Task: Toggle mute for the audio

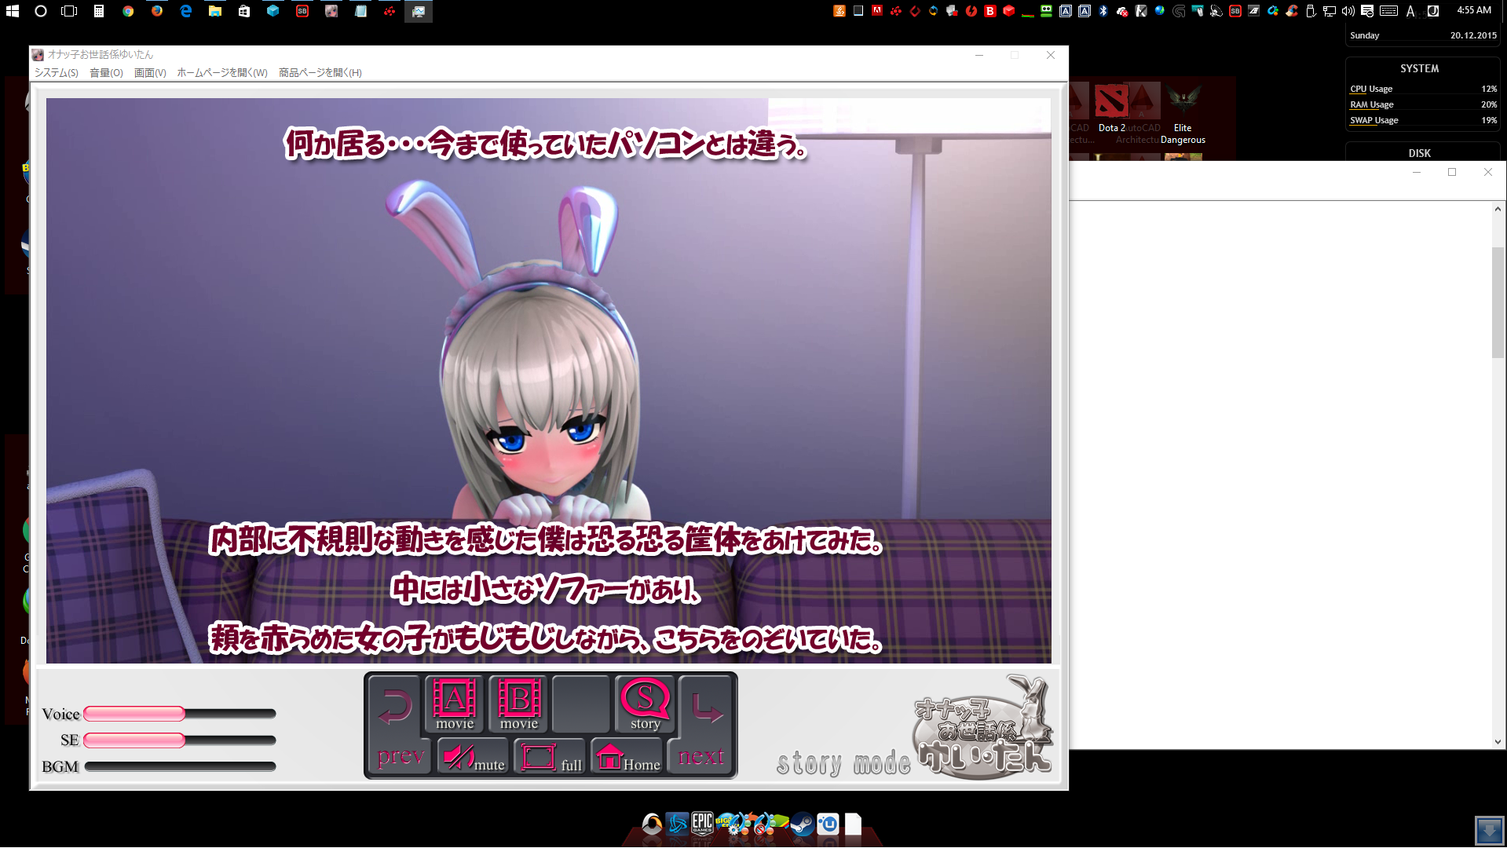Action: 473,758
